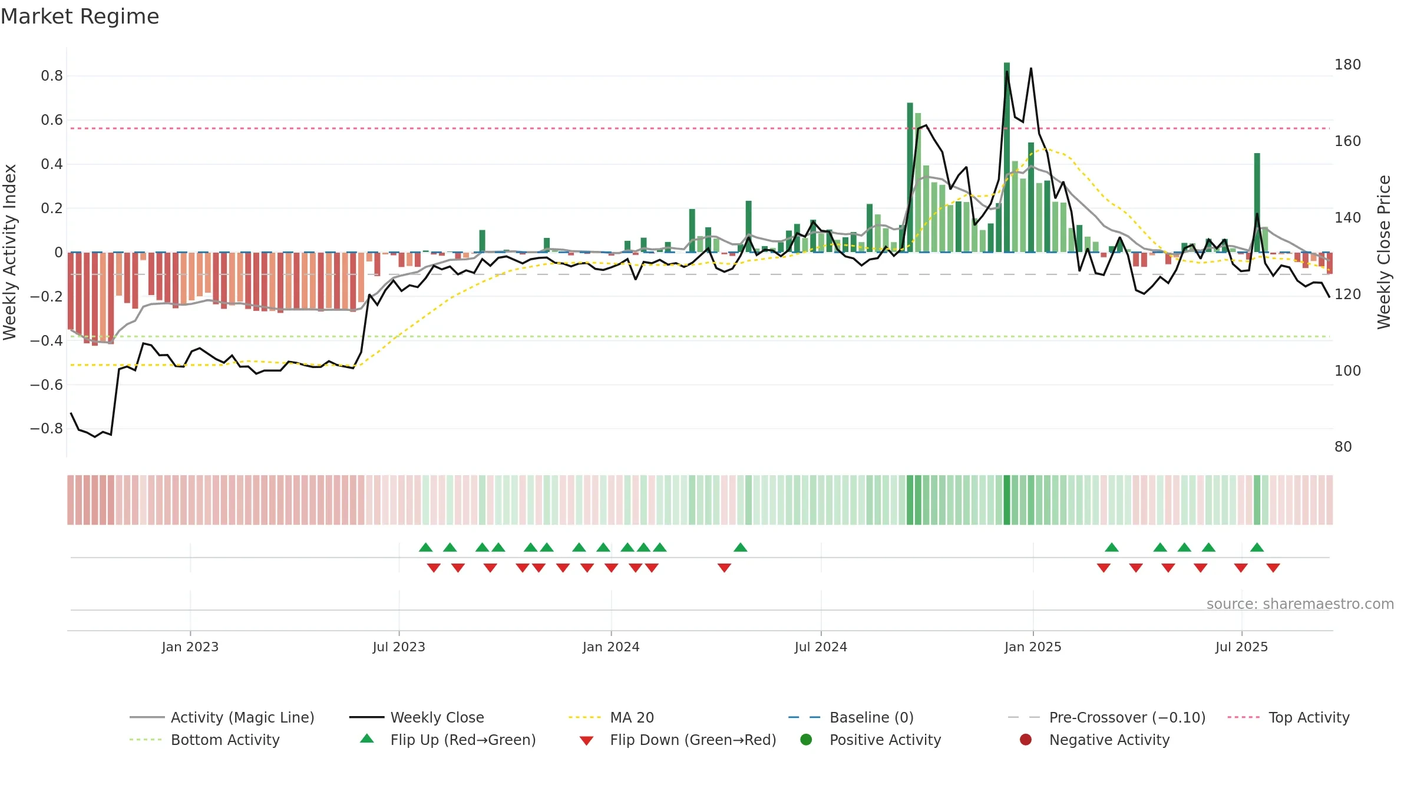1414x795 pixels.
Task: Click the −0.4 left axis tick
Action: 47,340
